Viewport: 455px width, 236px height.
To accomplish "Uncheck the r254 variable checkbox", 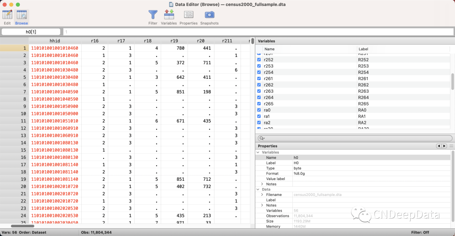I will pyautogui.click(x=259, y=72).
